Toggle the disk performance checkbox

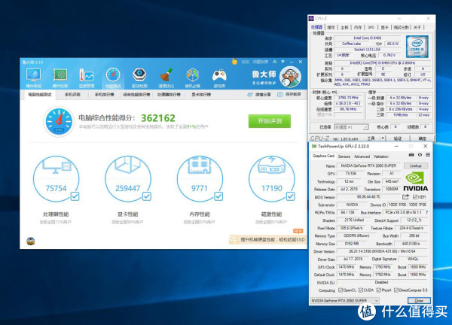(x=290, y=196)
